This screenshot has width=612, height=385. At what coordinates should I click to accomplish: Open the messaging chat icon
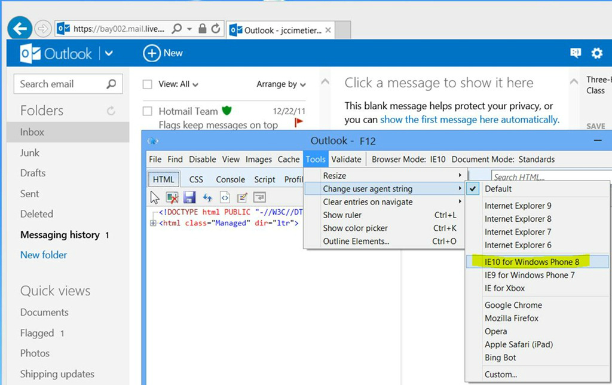point(576,53)
